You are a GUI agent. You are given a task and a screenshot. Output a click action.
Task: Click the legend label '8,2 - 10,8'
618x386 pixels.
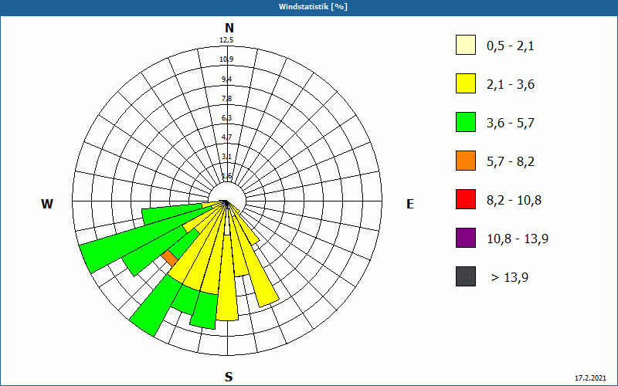pos(514,201)
